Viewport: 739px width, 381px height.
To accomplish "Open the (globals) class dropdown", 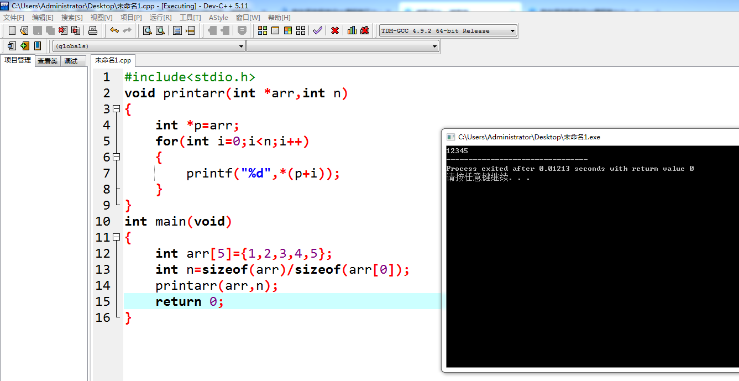I will (x=149, y=46).
